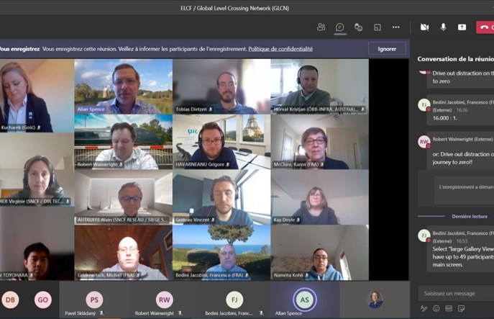Viewport: 494px width, 319px height.
Task: Click the share content icon
Action: pos(462,27)
